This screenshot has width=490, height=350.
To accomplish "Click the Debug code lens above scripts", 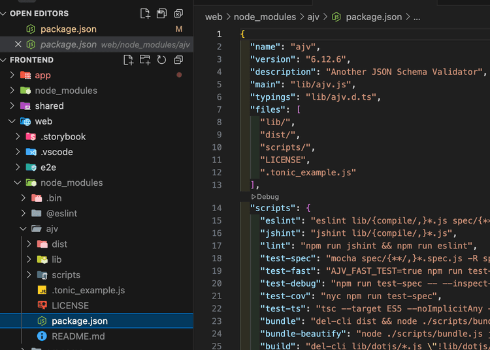I will click(x=265, y=197).
